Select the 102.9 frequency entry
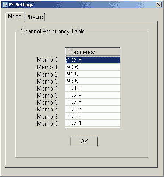Image resolution: width=164 pixels, height=177 pixels. click(93, 95)
